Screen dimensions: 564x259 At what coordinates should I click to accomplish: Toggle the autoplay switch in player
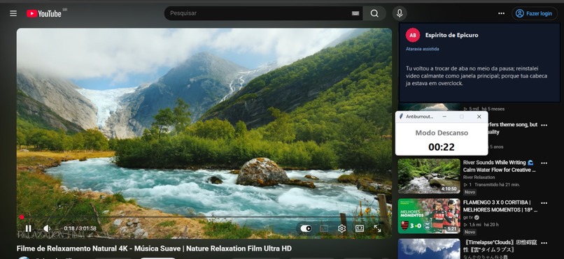306,228
